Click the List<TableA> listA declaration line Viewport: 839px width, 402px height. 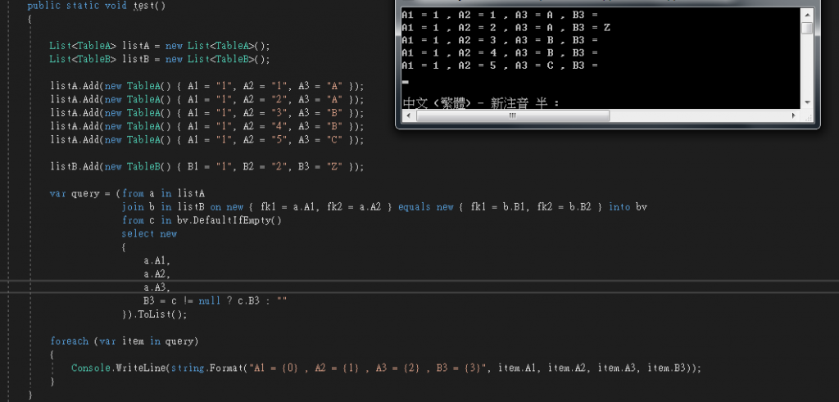[x=160, y=45]
